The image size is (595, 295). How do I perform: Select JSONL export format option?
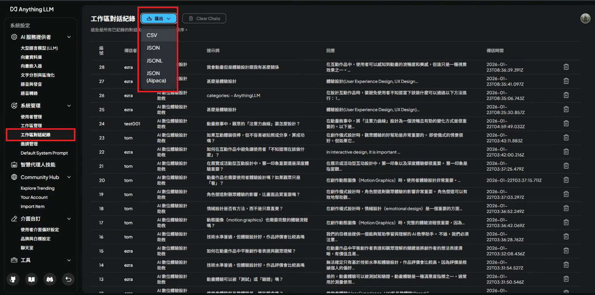coord(155,61)
